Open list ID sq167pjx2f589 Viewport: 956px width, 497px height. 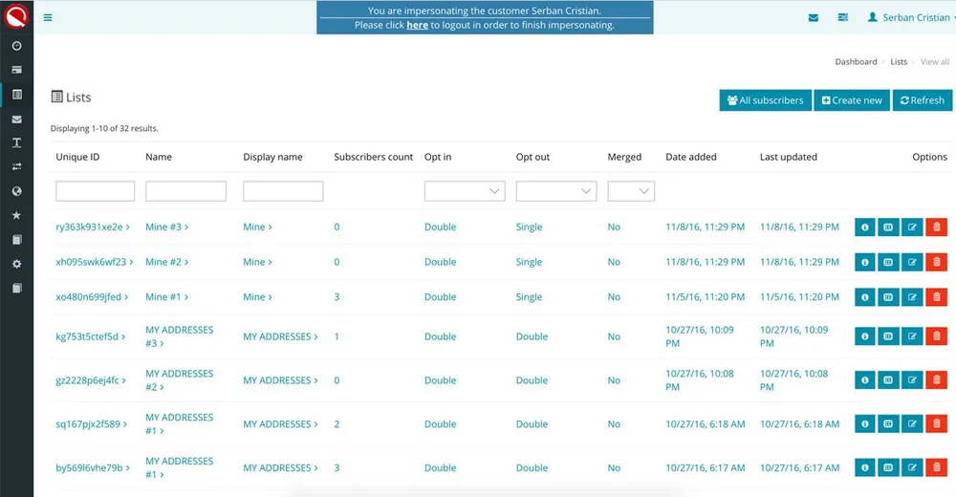[92, 423]
